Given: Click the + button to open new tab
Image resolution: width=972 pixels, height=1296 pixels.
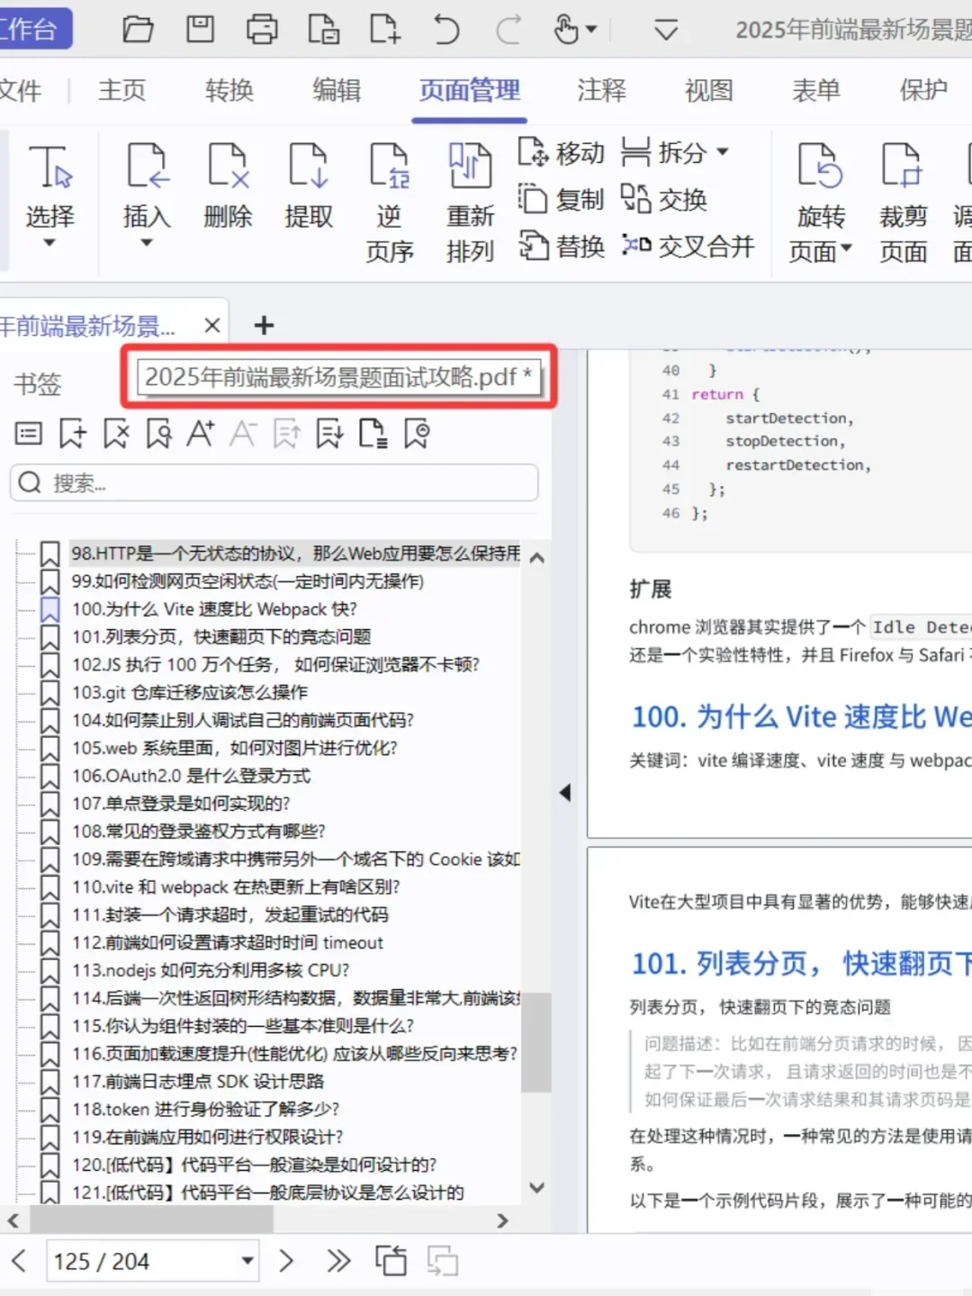Looking at the screenshot, I should (263, 325).
